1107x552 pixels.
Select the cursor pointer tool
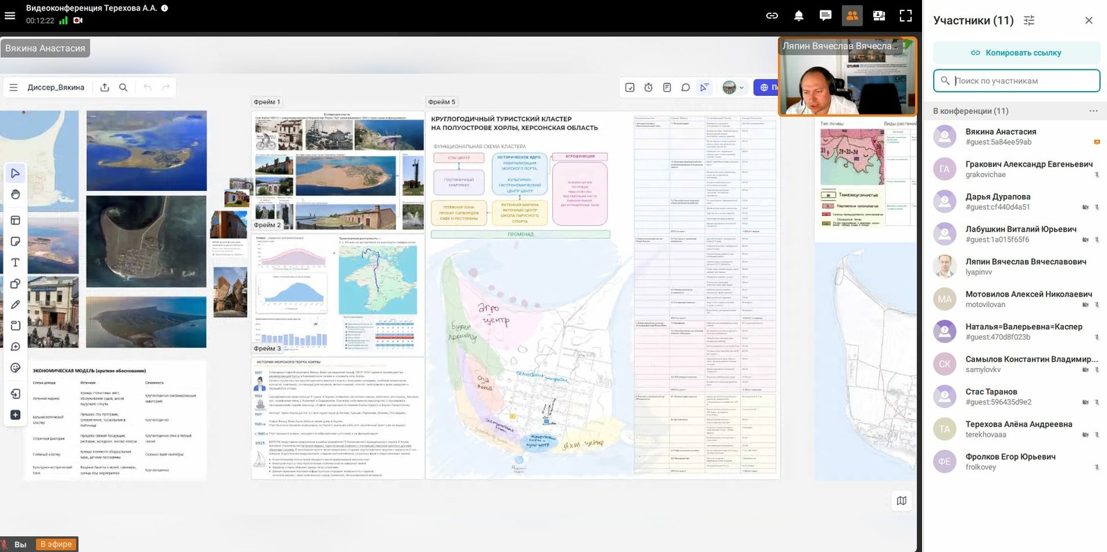click(x=15, y=173)
